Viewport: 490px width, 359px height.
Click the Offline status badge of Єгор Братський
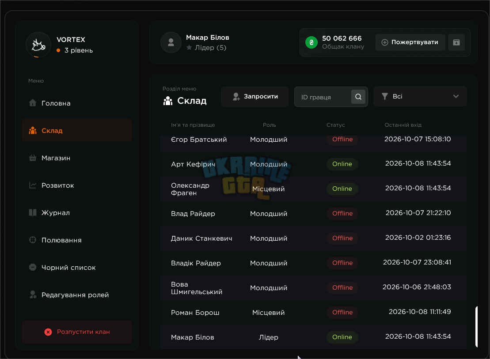(x=342, y=140)
